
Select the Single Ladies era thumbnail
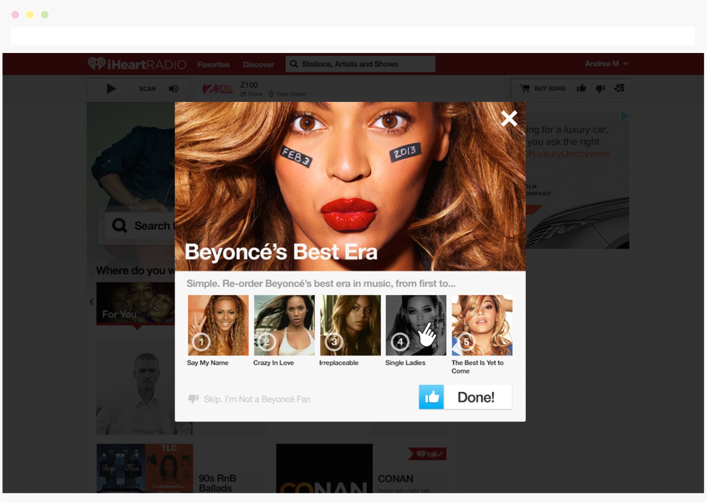point(416,325)
